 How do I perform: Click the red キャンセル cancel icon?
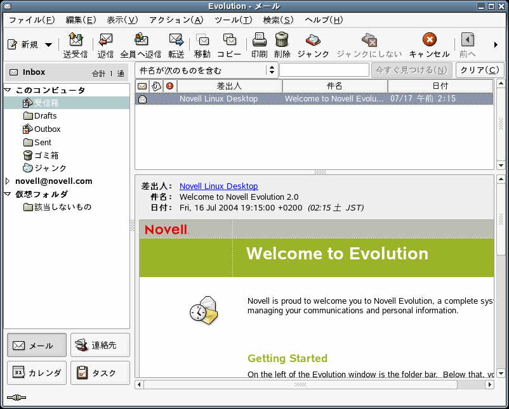[429, 39]
